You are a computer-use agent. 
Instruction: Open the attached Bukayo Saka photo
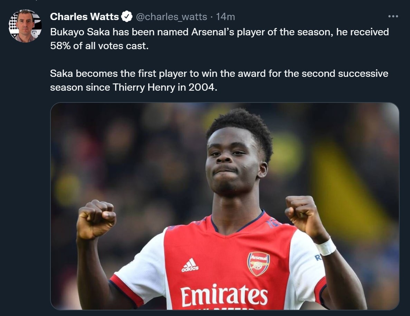(225, 206)
